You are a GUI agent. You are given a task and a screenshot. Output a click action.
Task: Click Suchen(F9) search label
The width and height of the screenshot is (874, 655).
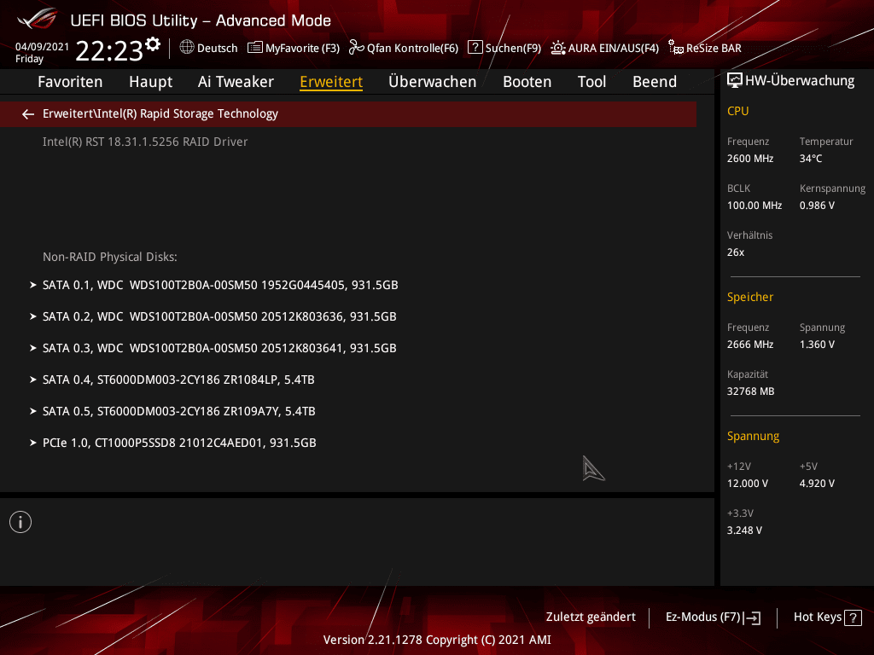[x=513, y=48]
